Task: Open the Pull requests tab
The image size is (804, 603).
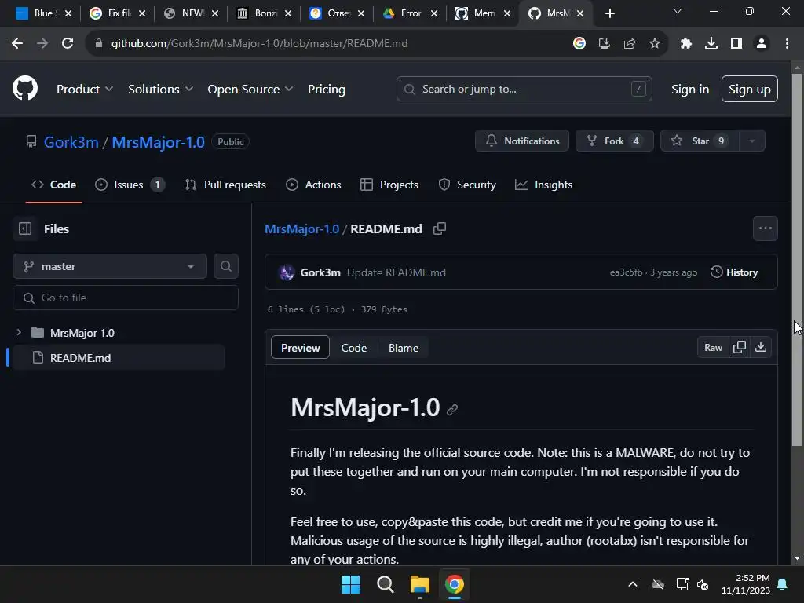Action: 225,185
